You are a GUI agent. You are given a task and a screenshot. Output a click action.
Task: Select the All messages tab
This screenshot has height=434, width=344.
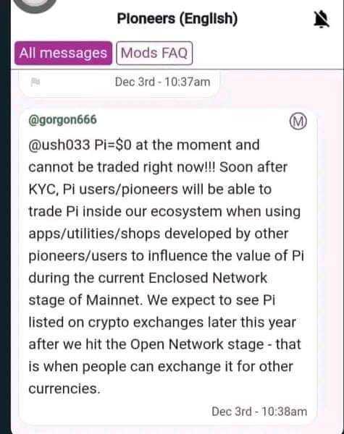click(63, 53)
